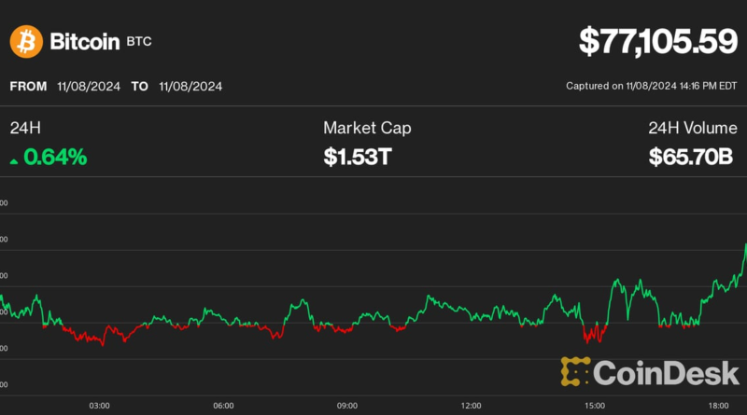Click the $65.70B volume value

pos(691,158)
